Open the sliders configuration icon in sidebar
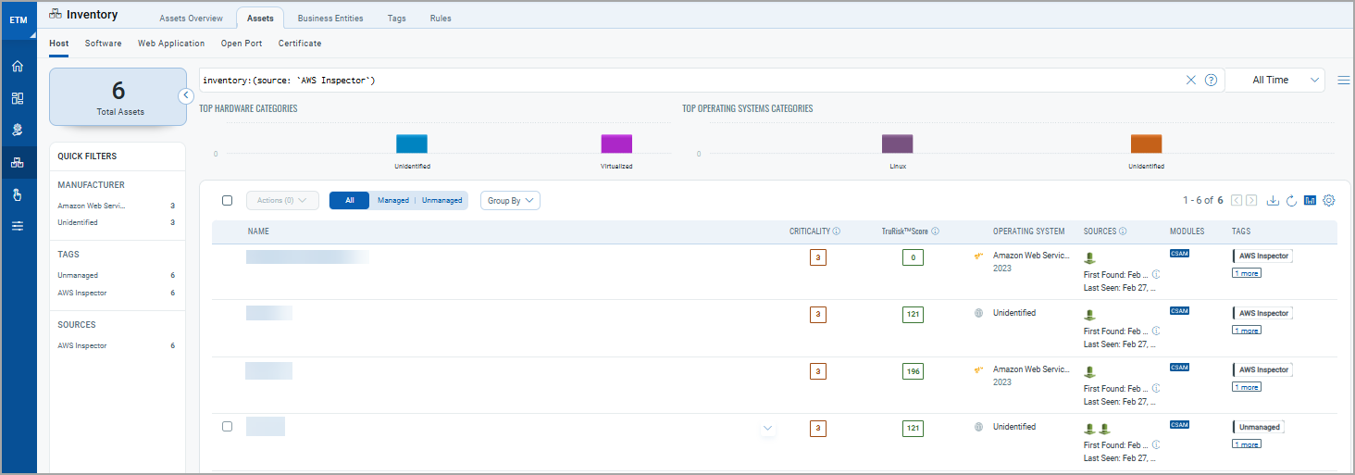Viewport: 1355px width, 475px height. (x=18, y=226)
